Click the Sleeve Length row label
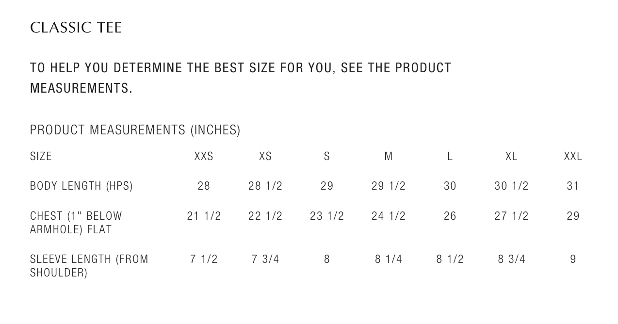This screenshot has width=618, height=324. tap(89, 266)
